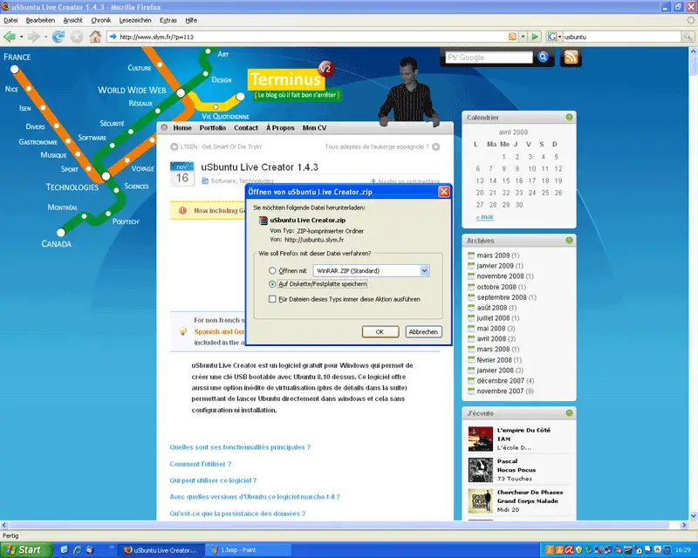Image resolution: width=698 pixels, height=558 pixels.
Task: Open Quelles sont ses fonctionnalités principales link
Action: [240, 447]
